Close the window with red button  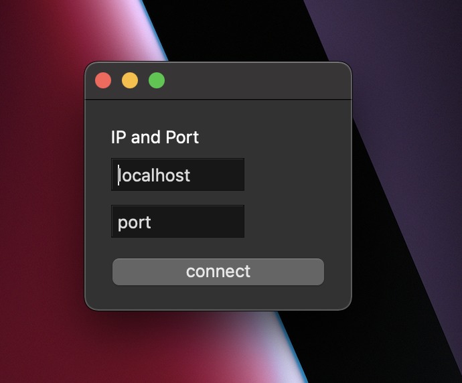click(x=103, y=80)
